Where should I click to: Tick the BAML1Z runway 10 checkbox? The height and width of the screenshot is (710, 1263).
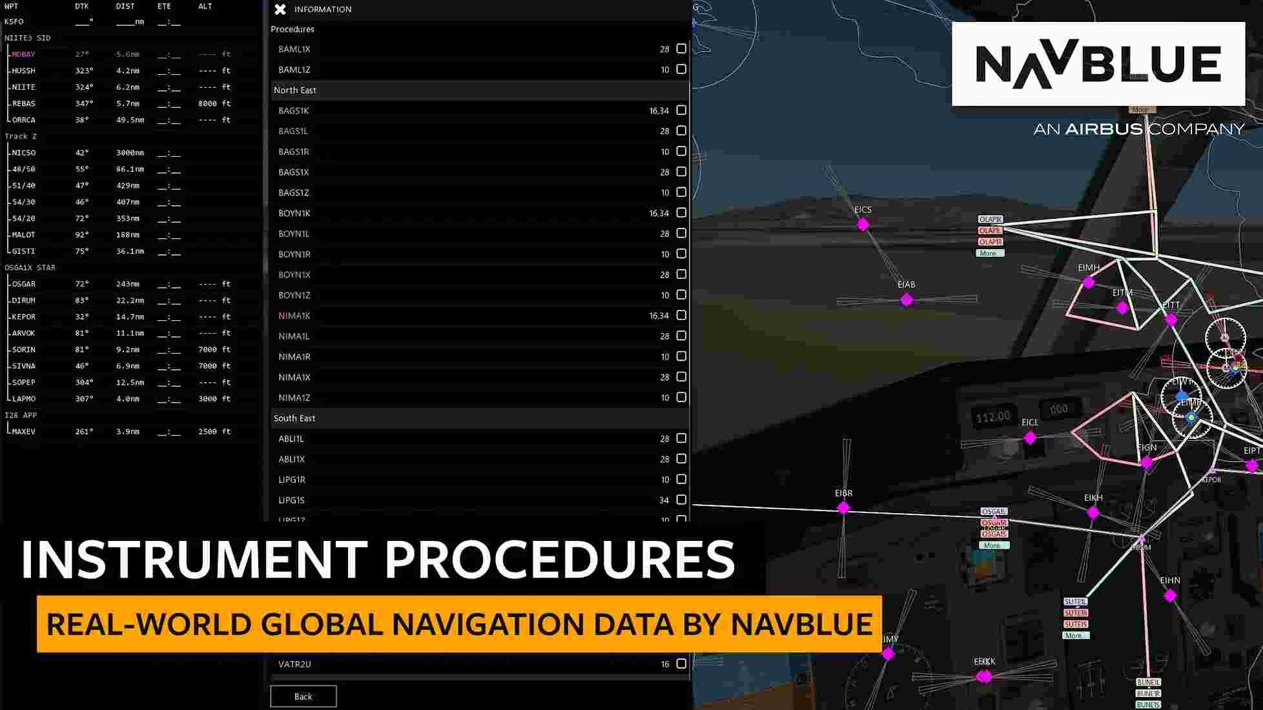coord(681,69)
